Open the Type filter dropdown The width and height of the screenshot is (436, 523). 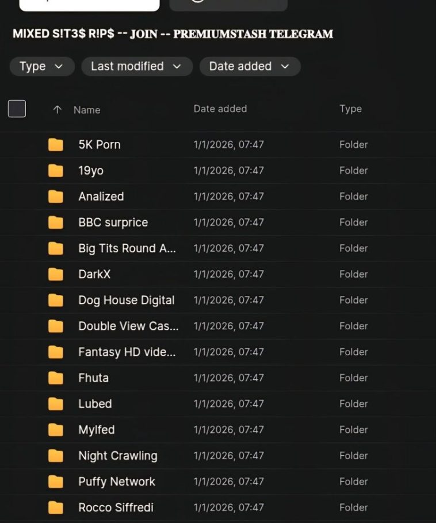[42, 66]
